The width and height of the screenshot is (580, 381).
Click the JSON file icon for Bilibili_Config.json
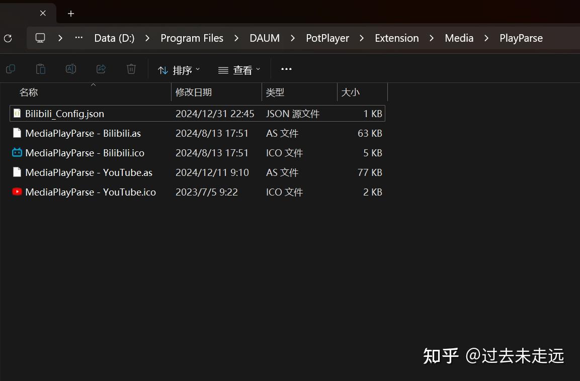[x=17, y=114]
